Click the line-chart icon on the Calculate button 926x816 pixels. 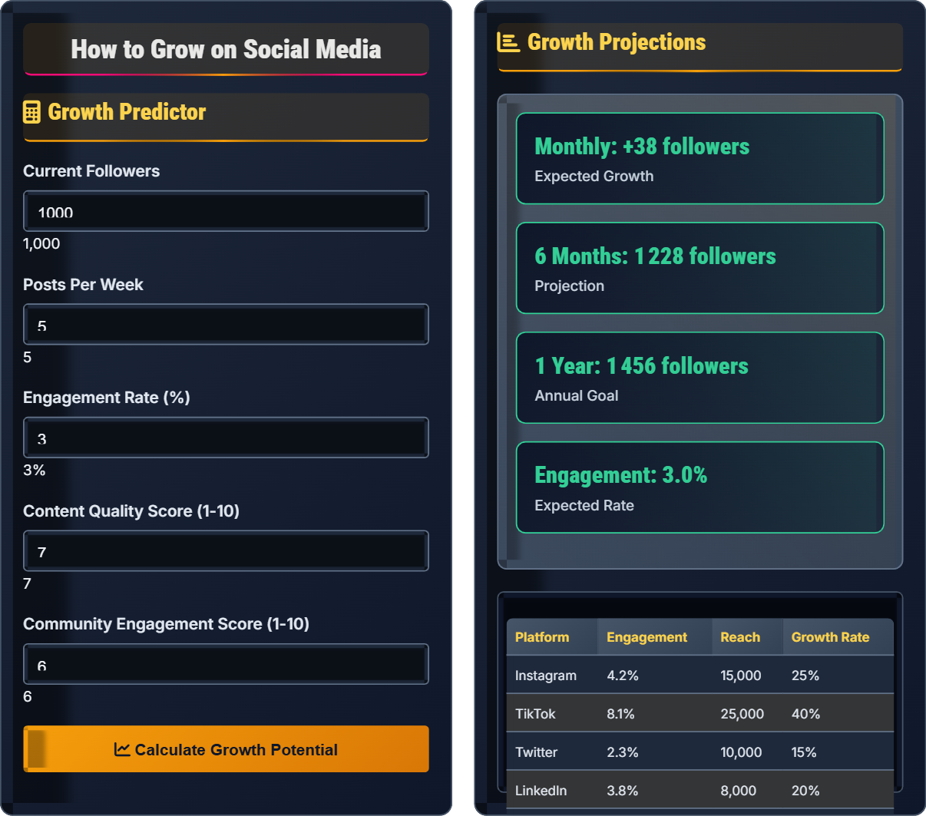click(122, 749)
